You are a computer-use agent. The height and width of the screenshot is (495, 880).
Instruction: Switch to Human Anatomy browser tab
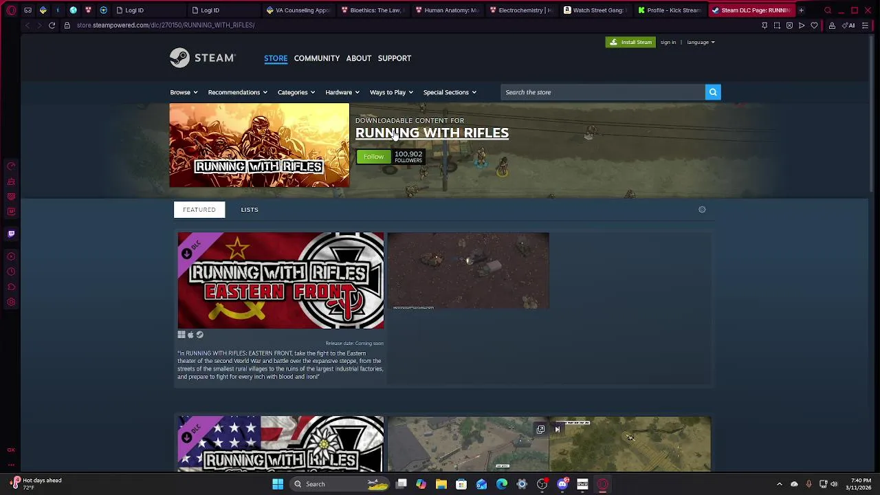[x=447, y=10]
